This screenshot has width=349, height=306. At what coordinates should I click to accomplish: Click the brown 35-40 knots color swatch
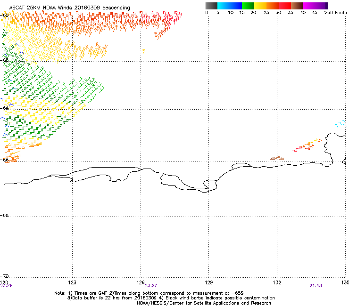point(297,6)
